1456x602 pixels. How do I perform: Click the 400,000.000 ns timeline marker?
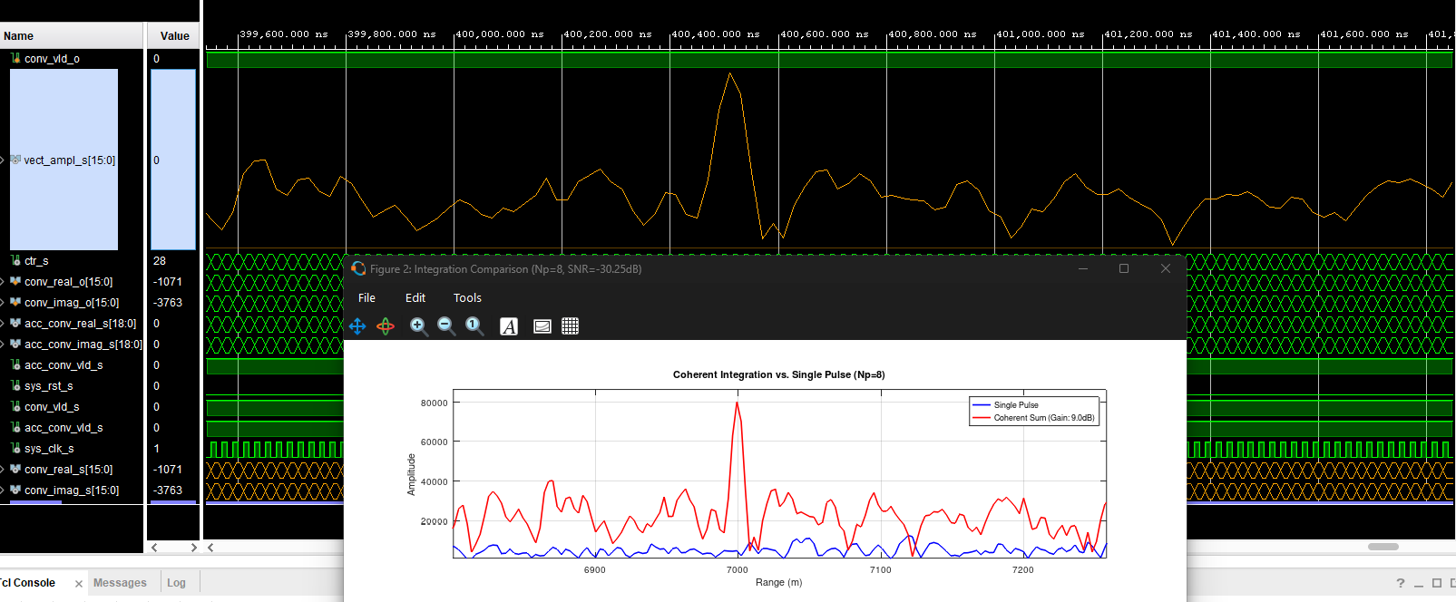coord(499,34)
